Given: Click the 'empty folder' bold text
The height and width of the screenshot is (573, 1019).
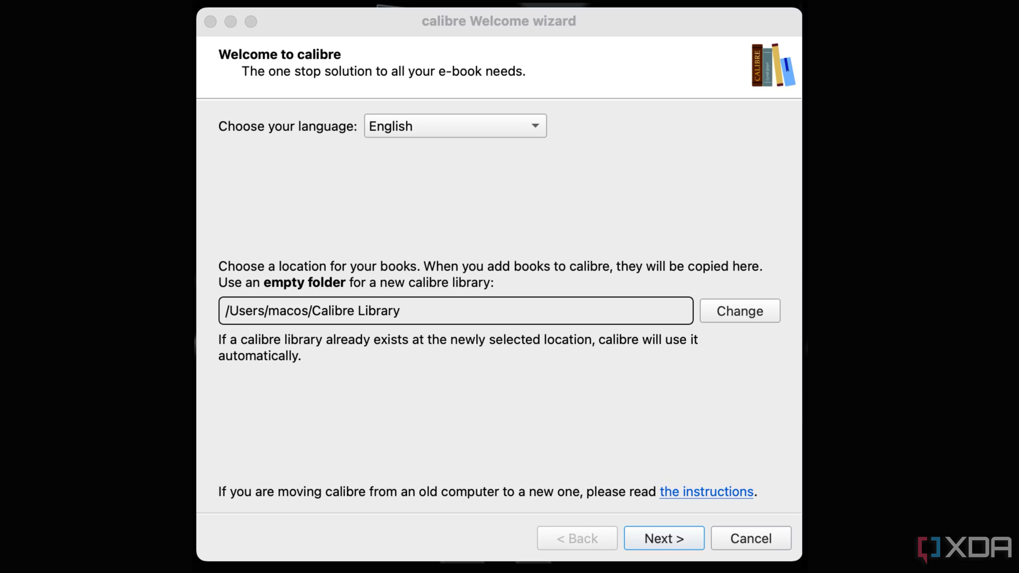Looking at the screenshot, I should pyautogui.click(x=304, y=282).
